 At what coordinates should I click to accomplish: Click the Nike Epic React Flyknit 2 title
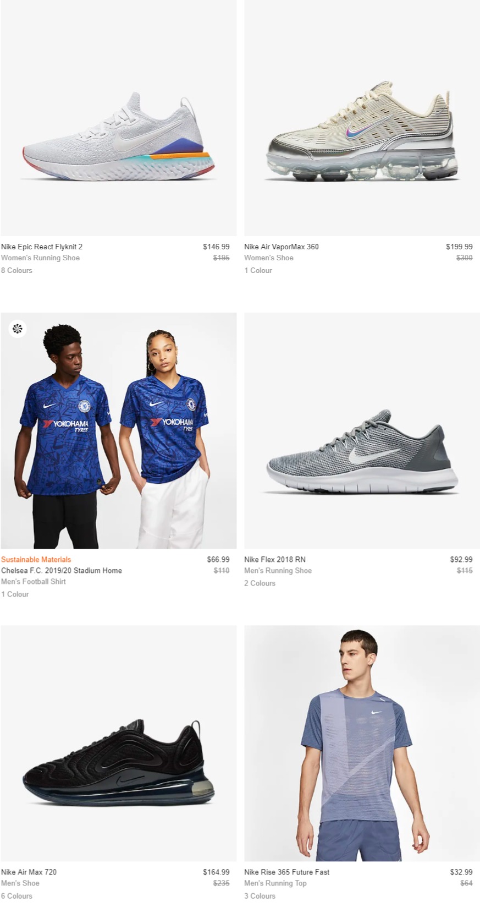pos(42,247)
